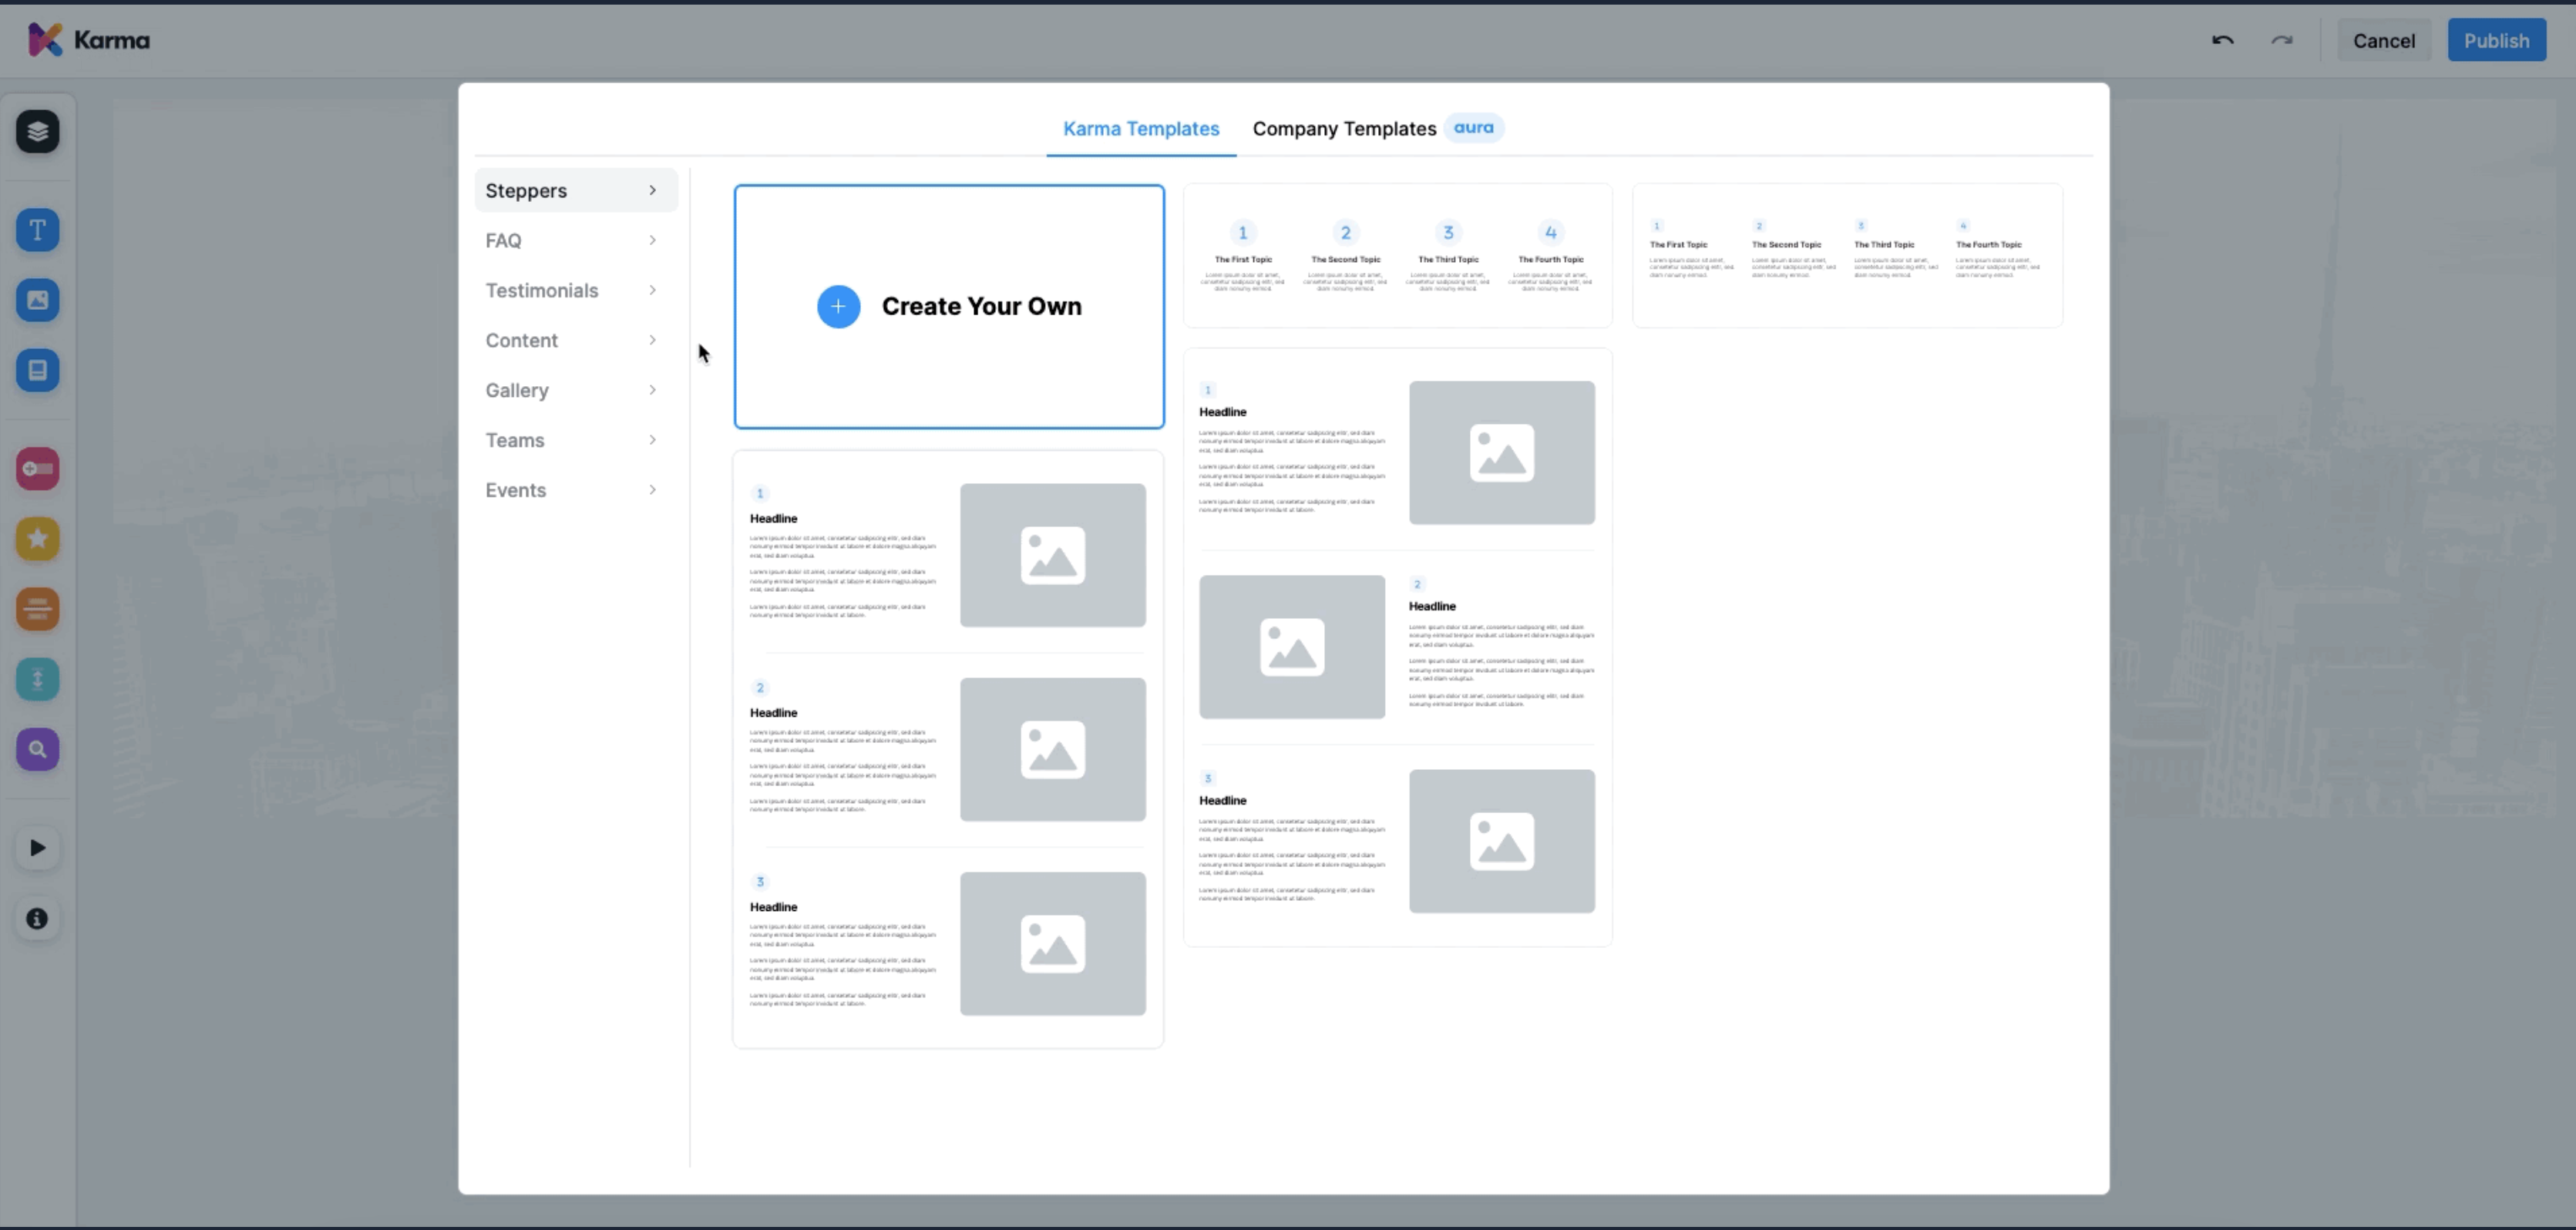Screen dimensions: 2576x1230
Task: Expand the Steppers category
Action: (575, 190)
